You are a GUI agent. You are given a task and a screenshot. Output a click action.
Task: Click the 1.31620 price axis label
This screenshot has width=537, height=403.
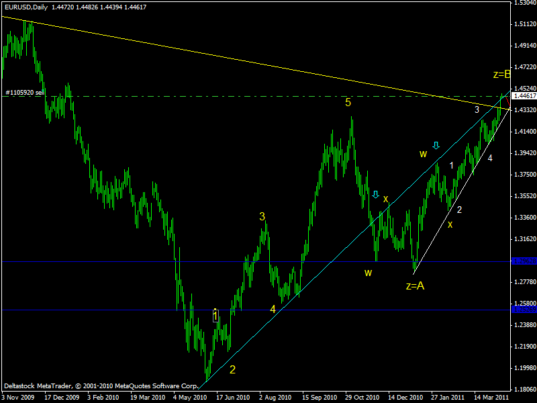(x=525, y=239)
